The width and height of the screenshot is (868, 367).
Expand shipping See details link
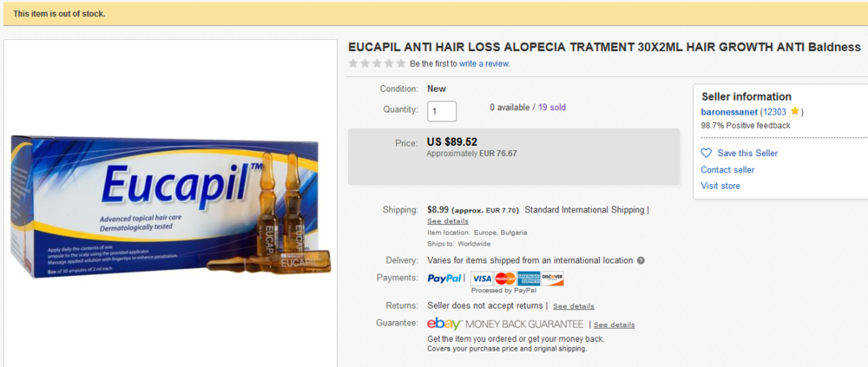(x=448, y=221)
